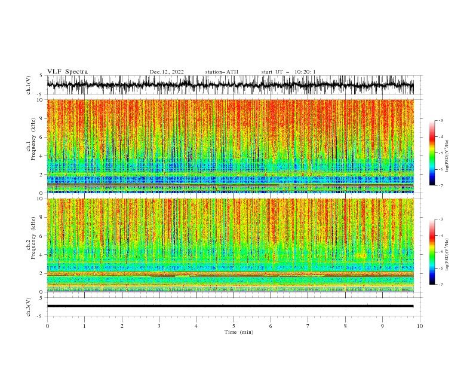Click the lower ch.2 PSD color scale bar
The image size is (473, 366).
coord(432,252)
